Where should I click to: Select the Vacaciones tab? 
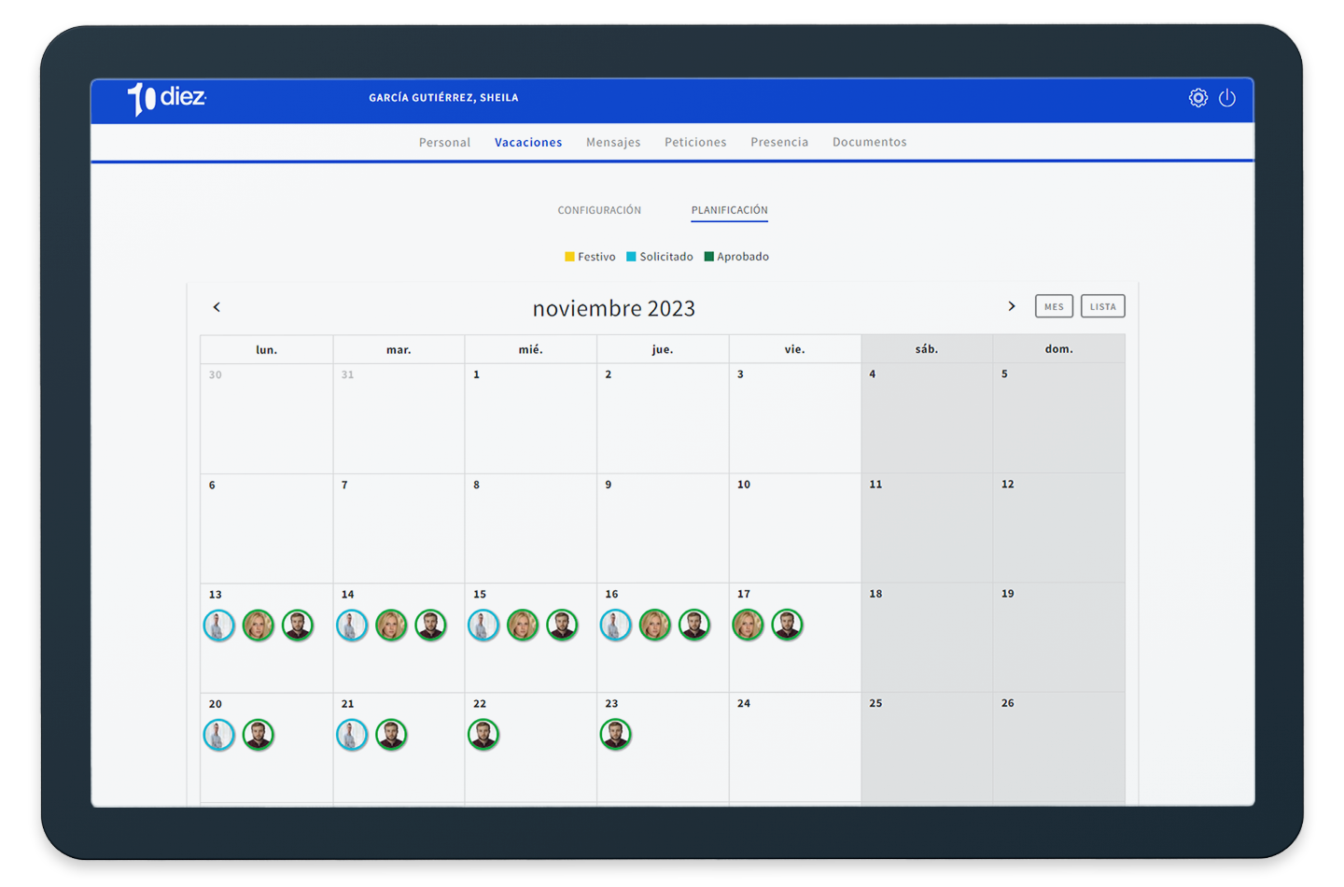[528, 142]
